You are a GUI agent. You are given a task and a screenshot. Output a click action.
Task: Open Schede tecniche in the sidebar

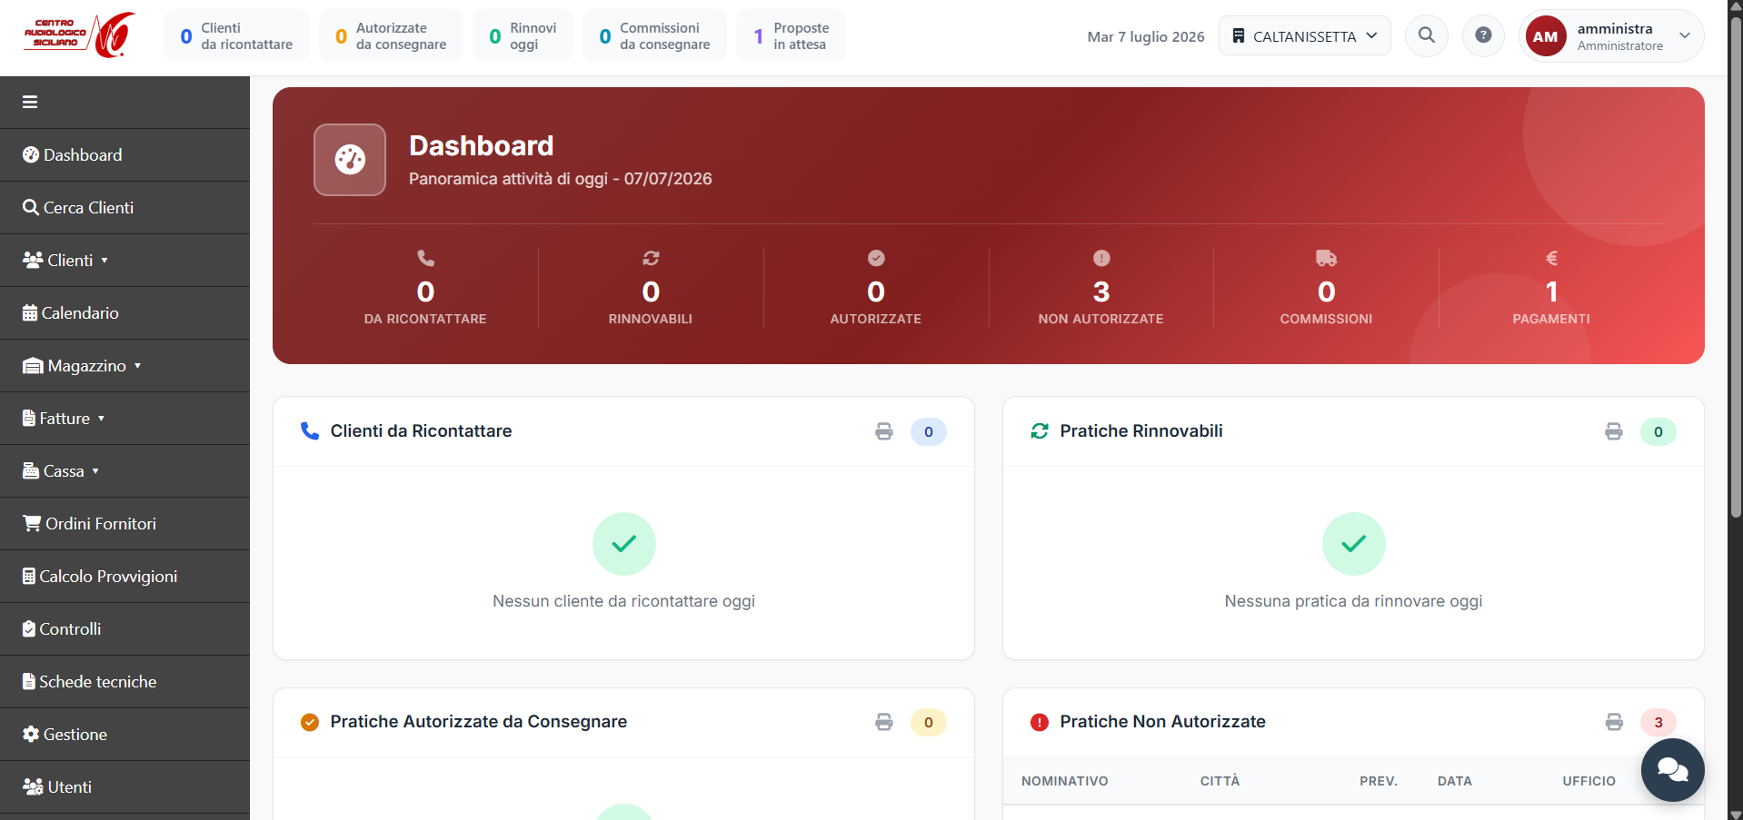point(124,682)
